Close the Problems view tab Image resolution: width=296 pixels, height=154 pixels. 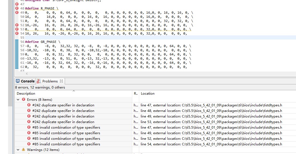tap(61, 81)
